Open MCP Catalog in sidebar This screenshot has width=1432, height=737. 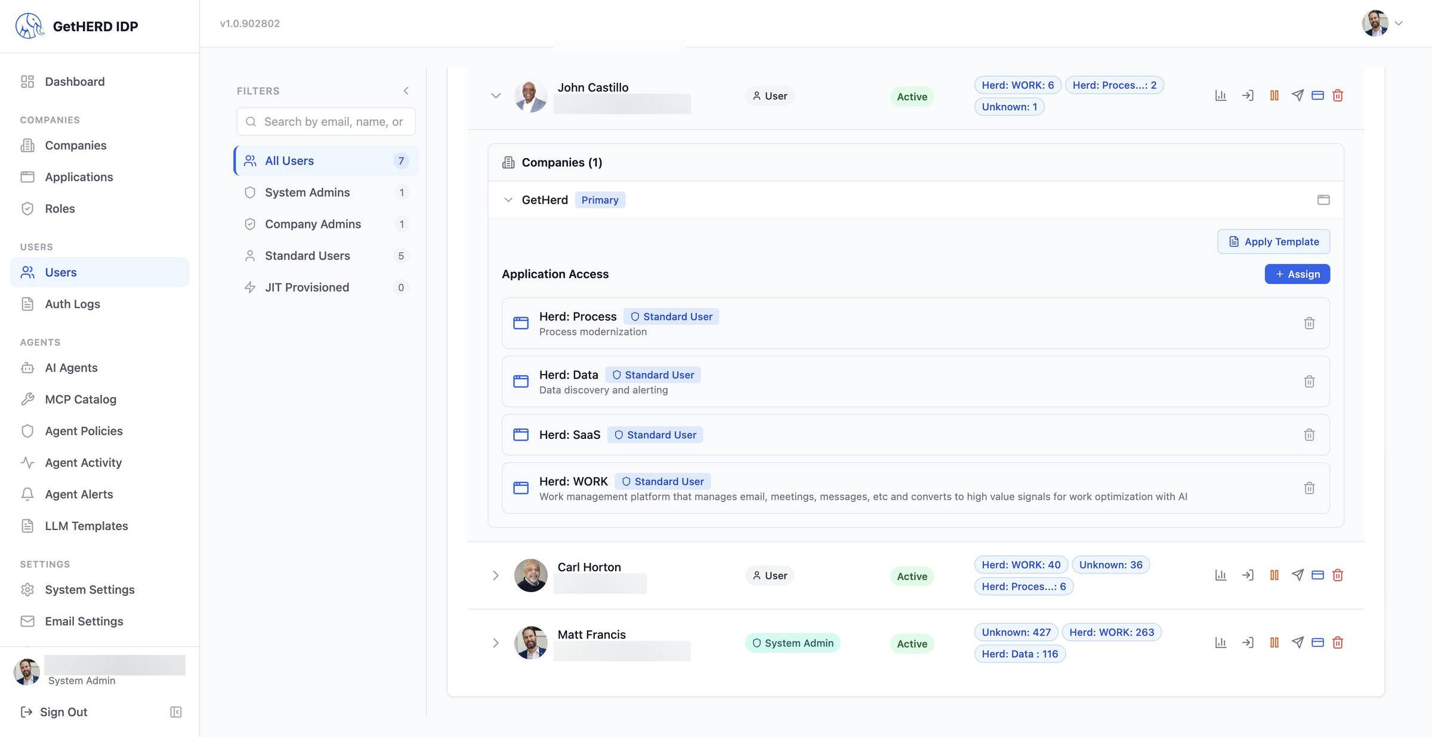point(100,400)
